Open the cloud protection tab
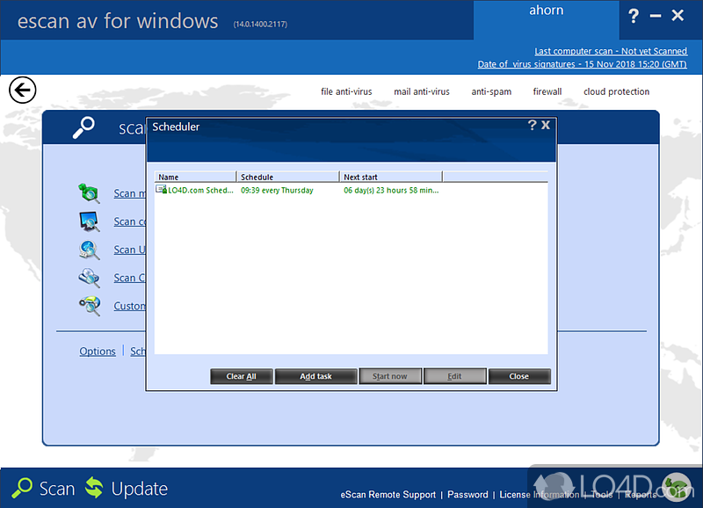The height and width of the screenshot is (508, 703). click(616, 92)
